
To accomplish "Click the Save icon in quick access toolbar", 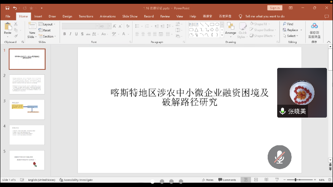I will [x=7, y=8].
